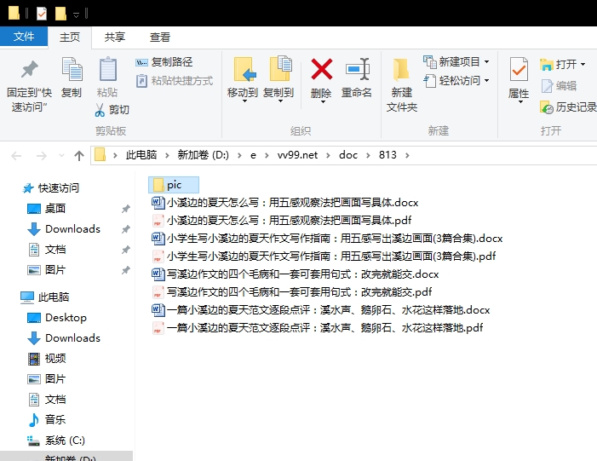Image resolution: width=597 pixels, height=461 pixels.
Task: Click the Copy Path (复制路径) button
Action: tap(164, 62)
